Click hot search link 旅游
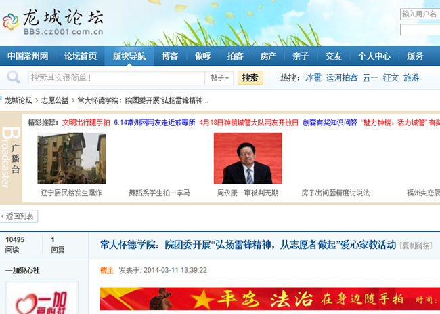 click(x=411, y=77)
